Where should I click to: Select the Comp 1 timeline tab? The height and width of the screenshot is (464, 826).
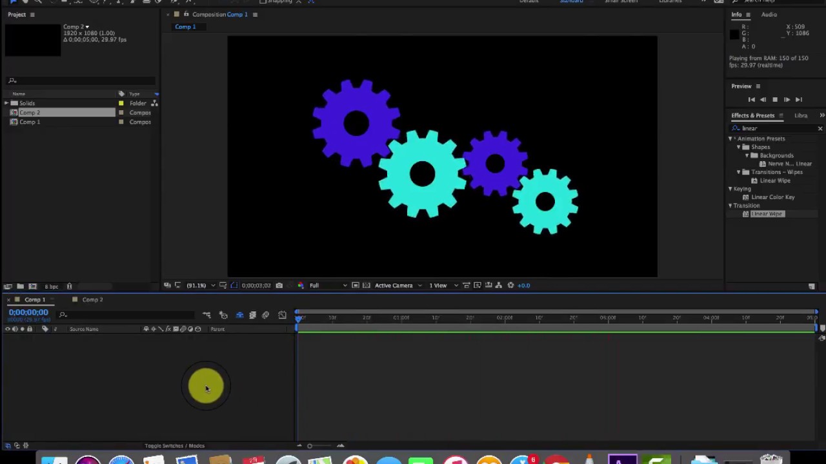click(x=35, y=300)
